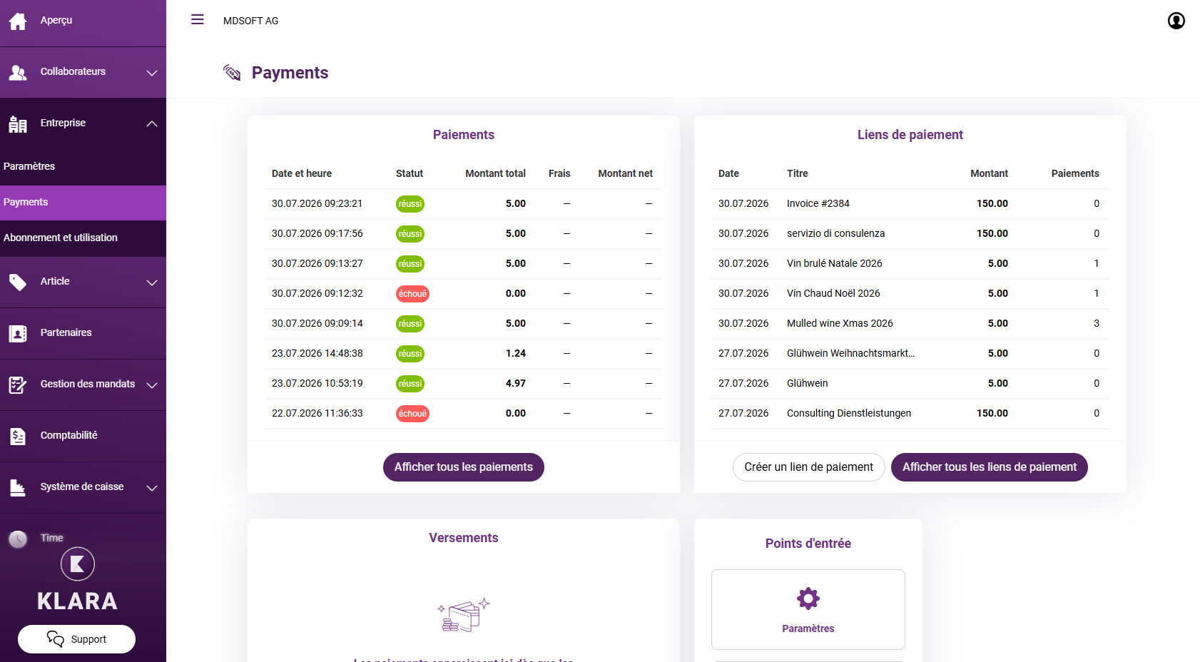The width and height of the screenshot is (1200, 662).
Task: Click the Support chat bubbles icon
Action: [x=56, y=638]
